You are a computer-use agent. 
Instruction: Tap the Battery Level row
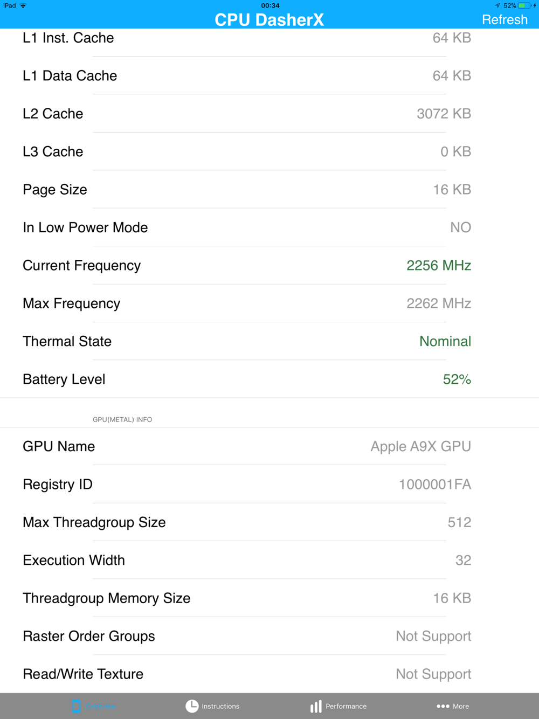click(269, 379)
